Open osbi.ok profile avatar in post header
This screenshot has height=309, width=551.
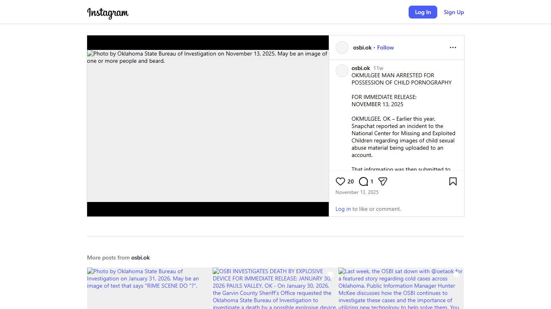pos(342,47)
